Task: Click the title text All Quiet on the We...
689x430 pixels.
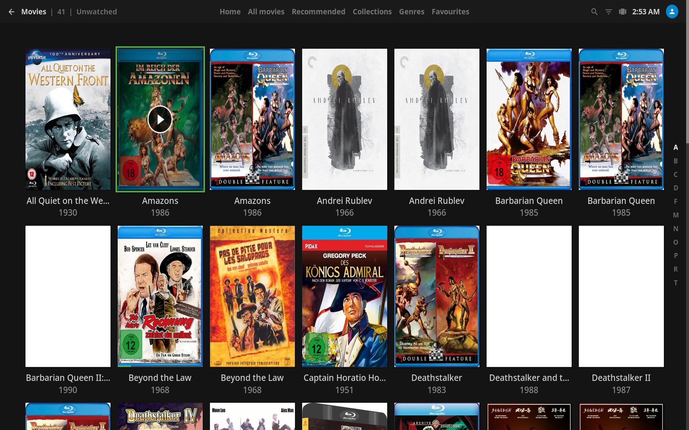Action: (68, 201)
